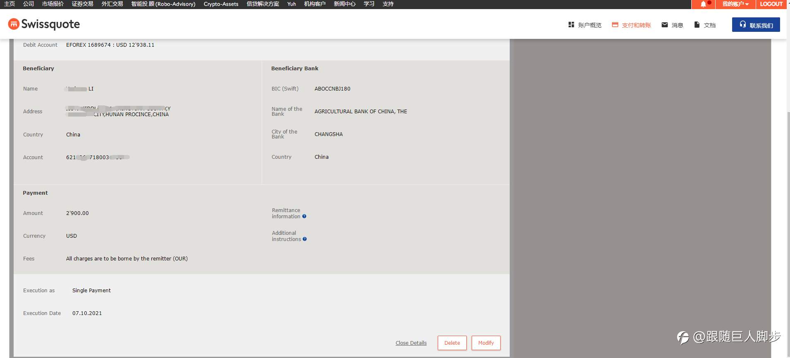Viewport: 790px width, 358px height.
Task: Open the Yuh menu item
Action: coord(291,4)
